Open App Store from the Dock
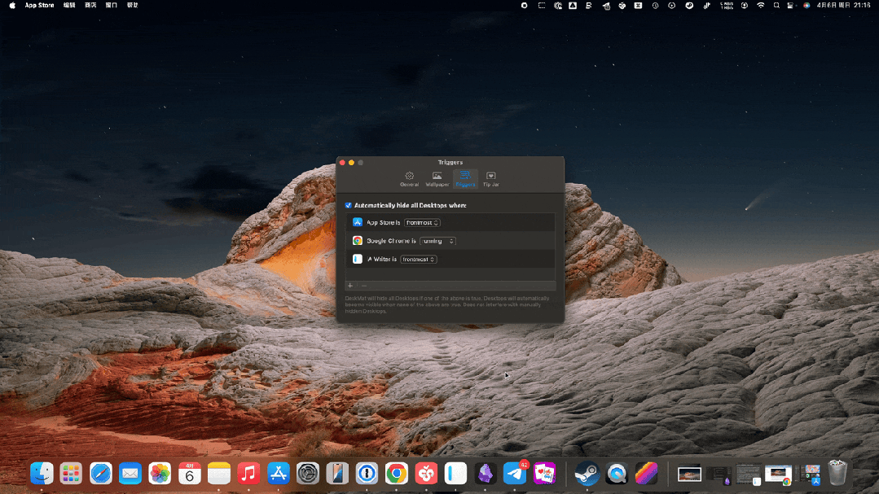 [x=278, y=474]
